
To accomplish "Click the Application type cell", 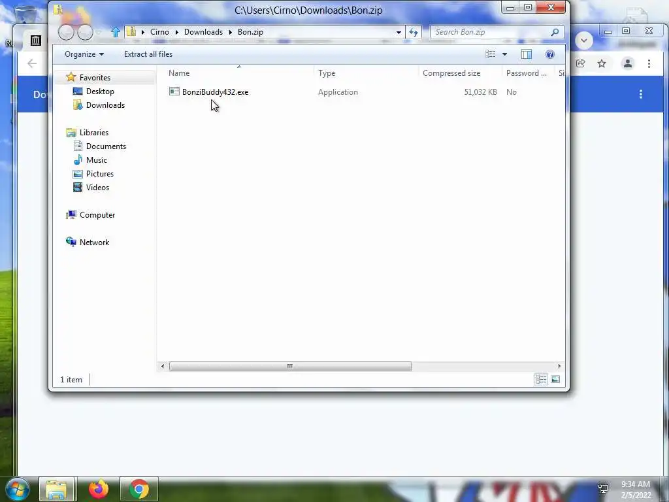I will point(338,92).
